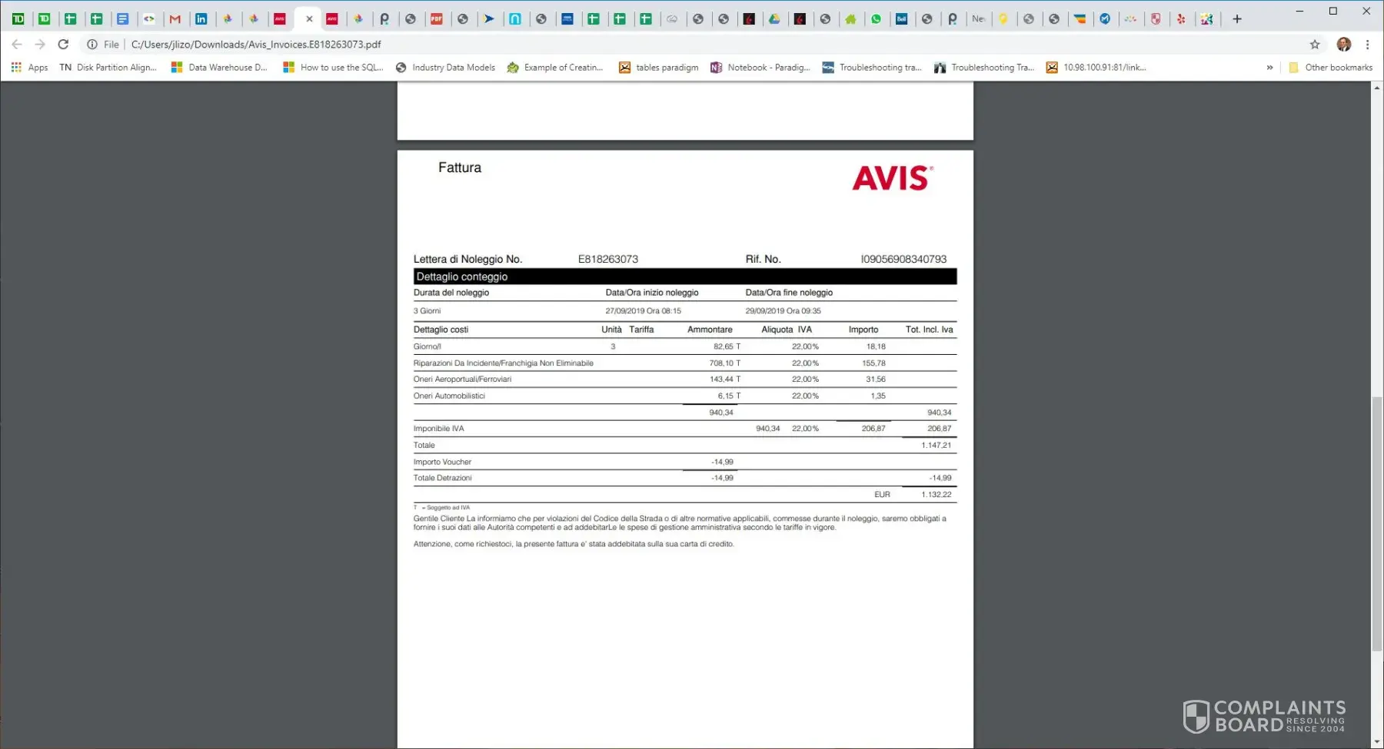This screenshot has width=1384, height=749.
Task: Switch to the Google Drive tab
Action: pyautogui.click(x=774, y=19)
